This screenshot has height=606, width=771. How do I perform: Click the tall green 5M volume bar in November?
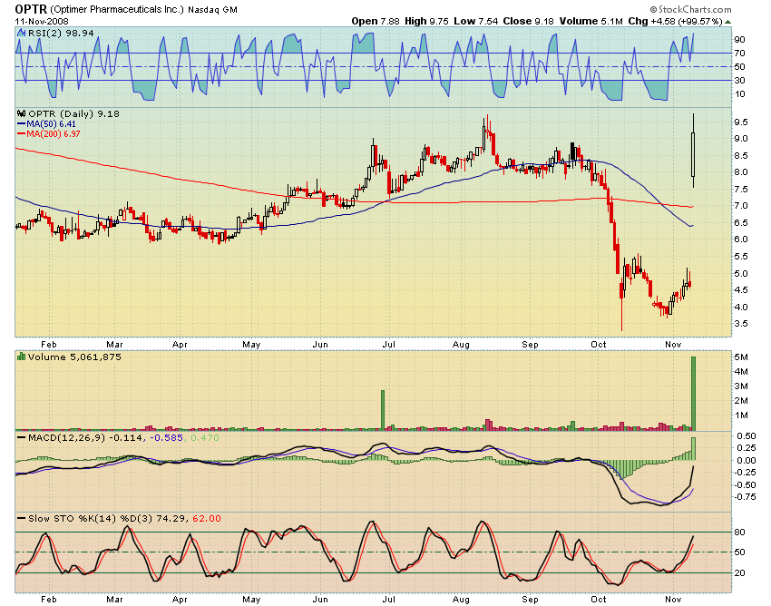tap(693, 394)
